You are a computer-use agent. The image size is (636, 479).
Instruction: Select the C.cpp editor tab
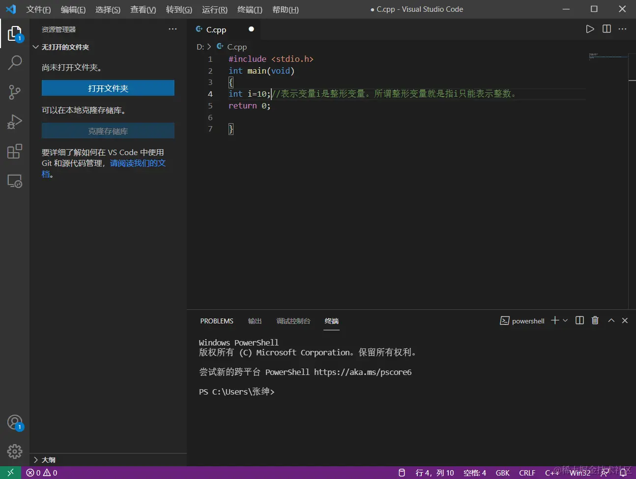[224, 29]
